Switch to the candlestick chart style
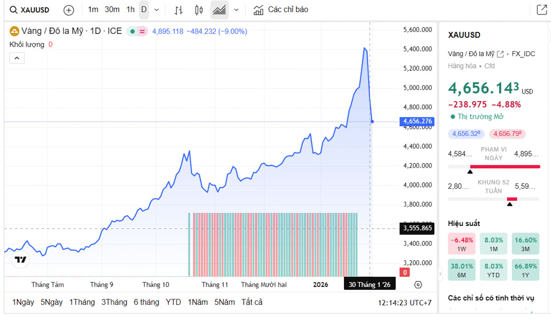This screenshot has width=551, height=315. [199, 10]
